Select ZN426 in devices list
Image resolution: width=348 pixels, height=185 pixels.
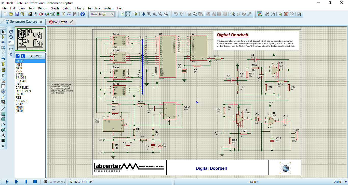point(30,104)
